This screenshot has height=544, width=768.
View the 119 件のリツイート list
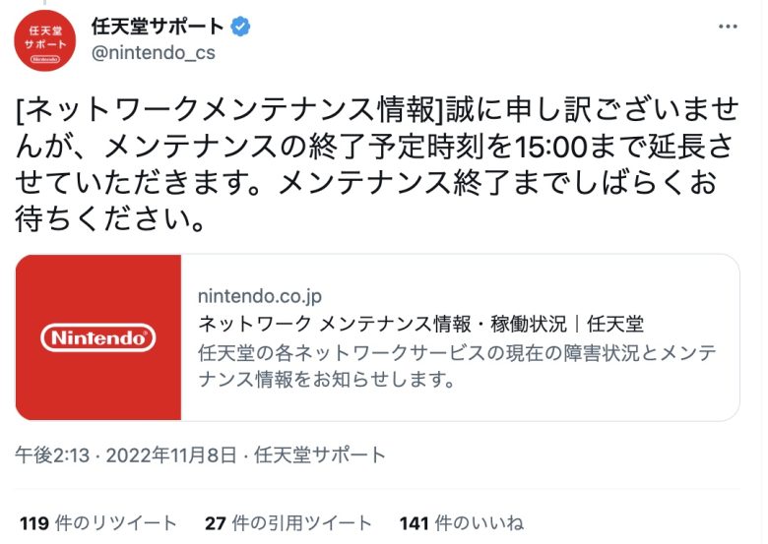pos(98,523)
